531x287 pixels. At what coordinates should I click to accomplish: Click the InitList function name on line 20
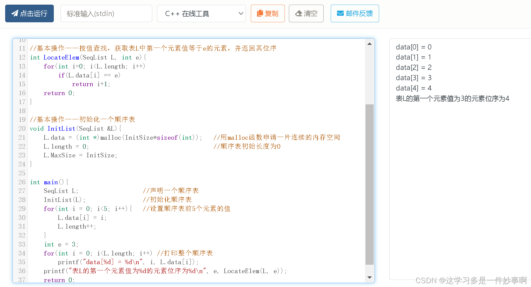(61, 129)
